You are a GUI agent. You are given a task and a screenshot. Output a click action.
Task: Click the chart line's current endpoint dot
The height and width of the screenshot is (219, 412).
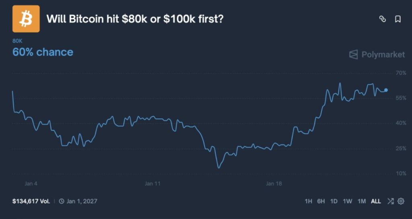386,90
